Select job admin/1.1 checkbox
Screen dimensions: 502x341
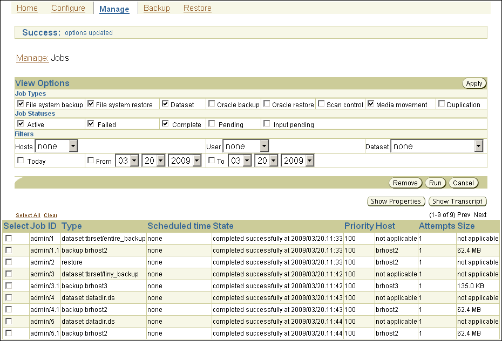tap(9, 250)
